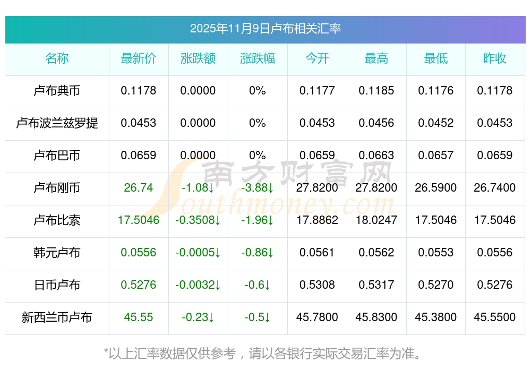Select the 最新价 column header

coord(139,58)
